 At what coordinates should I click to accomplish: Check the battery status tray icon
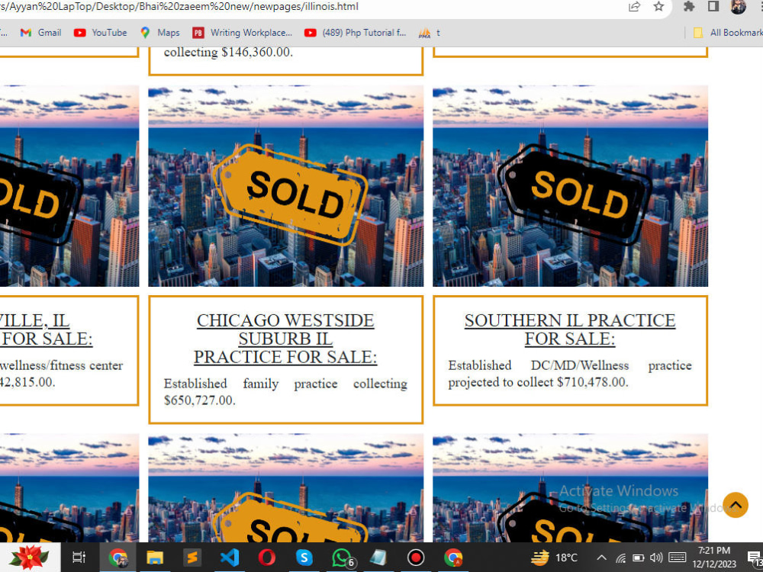pyautogui.click(x=639, y=558)
